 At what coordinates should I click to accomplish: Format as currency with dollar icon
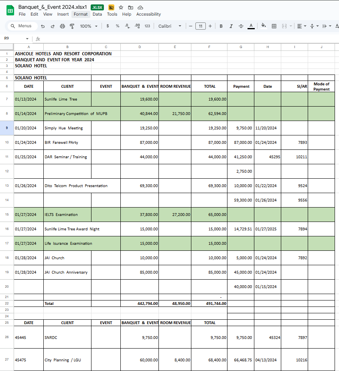(108, 26)
